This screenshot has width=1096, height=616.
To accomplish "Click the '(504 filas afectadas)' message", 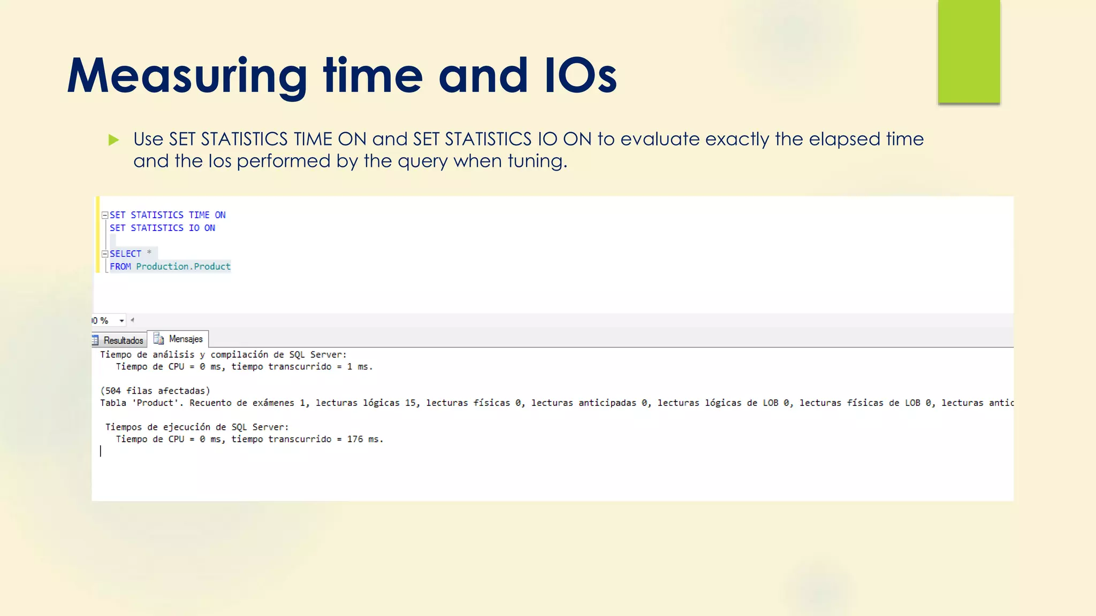I will [155, 391].
